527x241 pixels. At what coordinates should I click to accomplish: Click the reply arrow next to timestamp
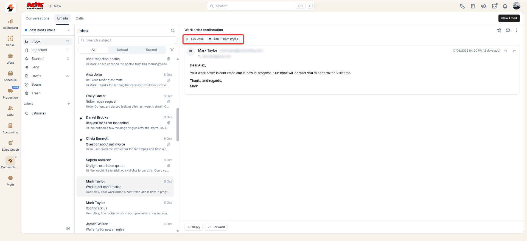tap(506, 51)
